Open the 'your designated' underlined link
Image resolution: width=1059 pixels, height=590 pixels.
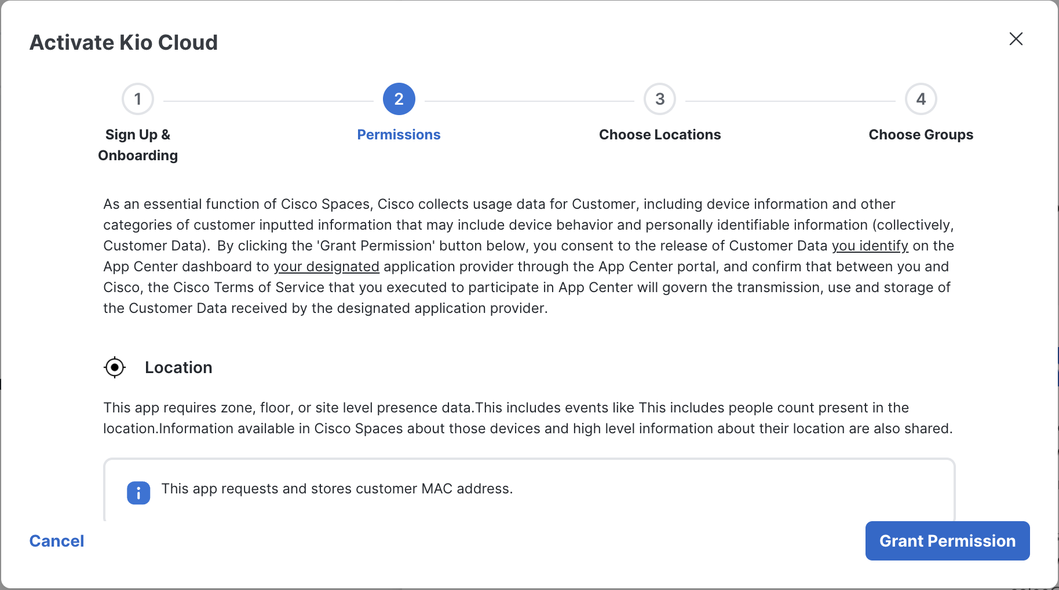tap(326, 267)
